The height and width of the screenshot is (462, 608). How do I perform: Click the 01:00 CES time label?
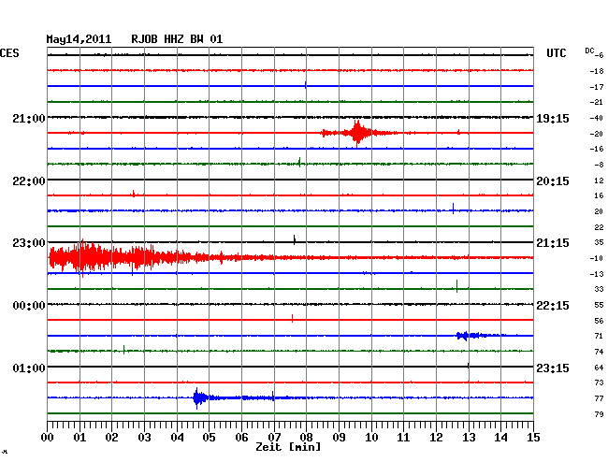[29, 368]
